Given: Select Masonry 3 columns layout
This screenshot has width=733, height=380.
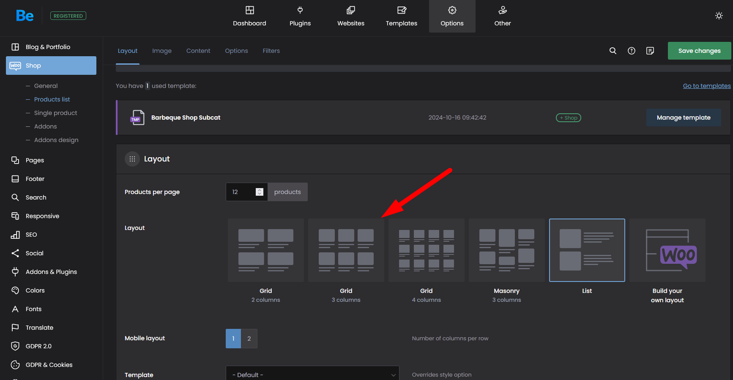Looking at the screenshot, I should click(507, 250).
